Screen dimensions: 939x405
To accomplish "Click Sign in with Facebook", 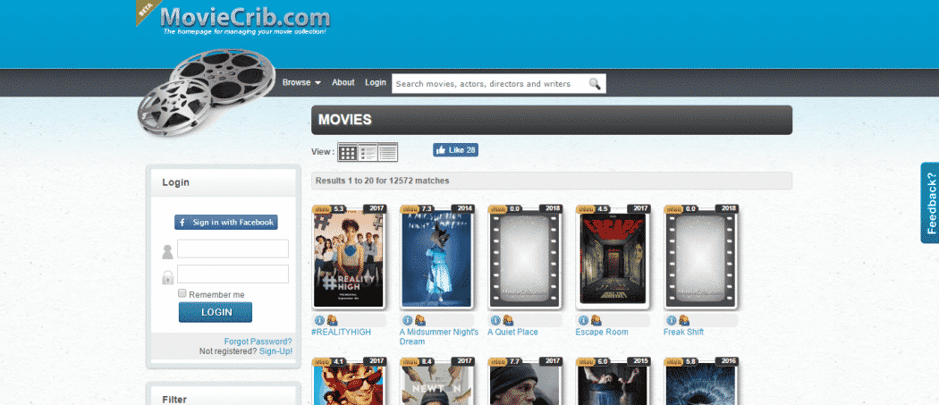I will click(x=225, y=223).
